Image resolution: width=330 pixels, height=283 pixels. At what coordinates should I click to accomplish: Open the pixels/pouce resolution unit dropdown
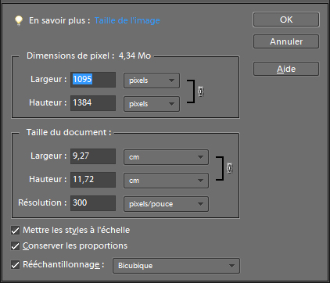(x=166, y=204)
